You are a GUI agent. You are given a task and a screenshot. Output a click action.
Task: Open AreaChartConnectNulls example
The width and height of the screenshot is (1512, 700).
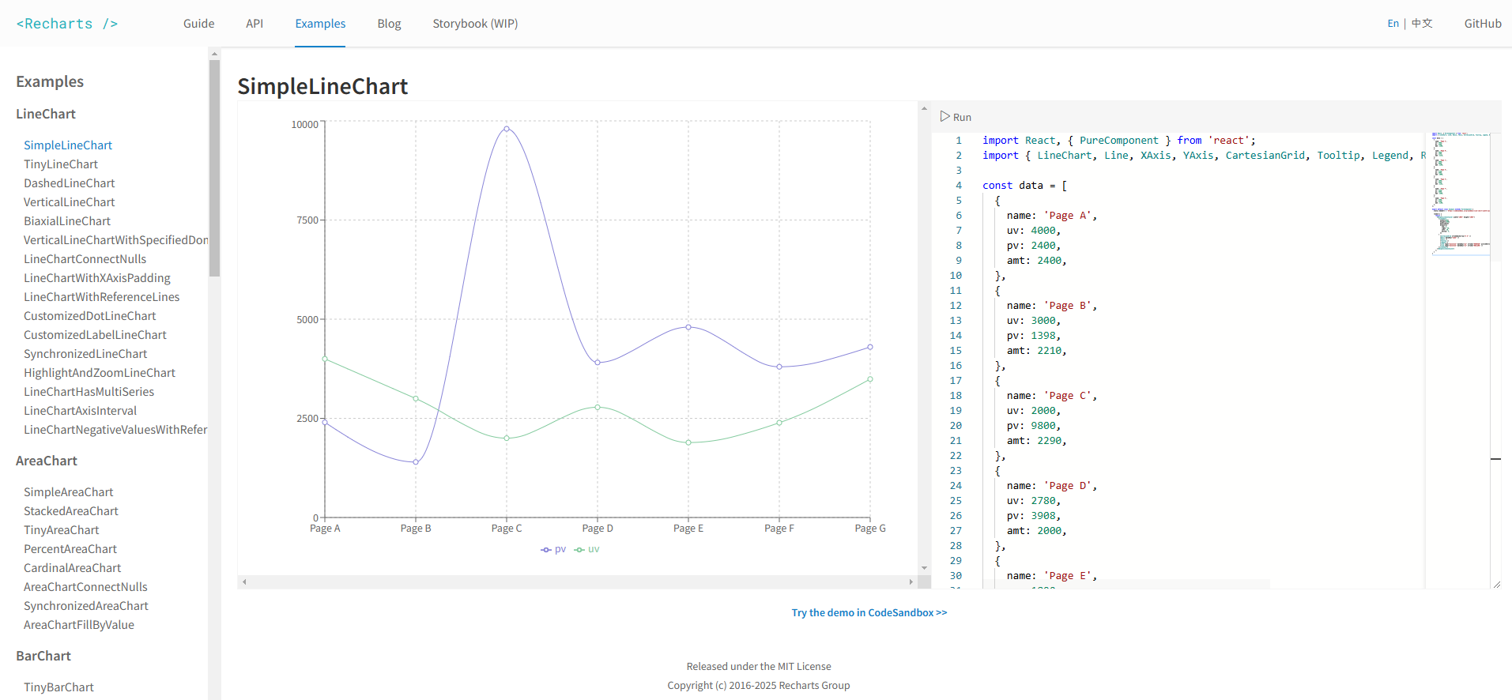pos(85,587)
